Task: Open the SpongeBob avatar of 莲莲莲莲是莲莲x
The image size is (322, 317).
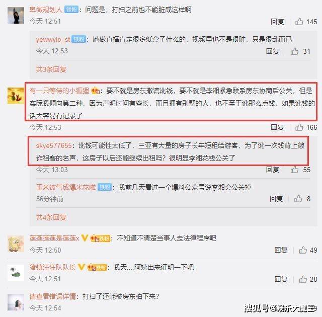Action: [16, 244]
